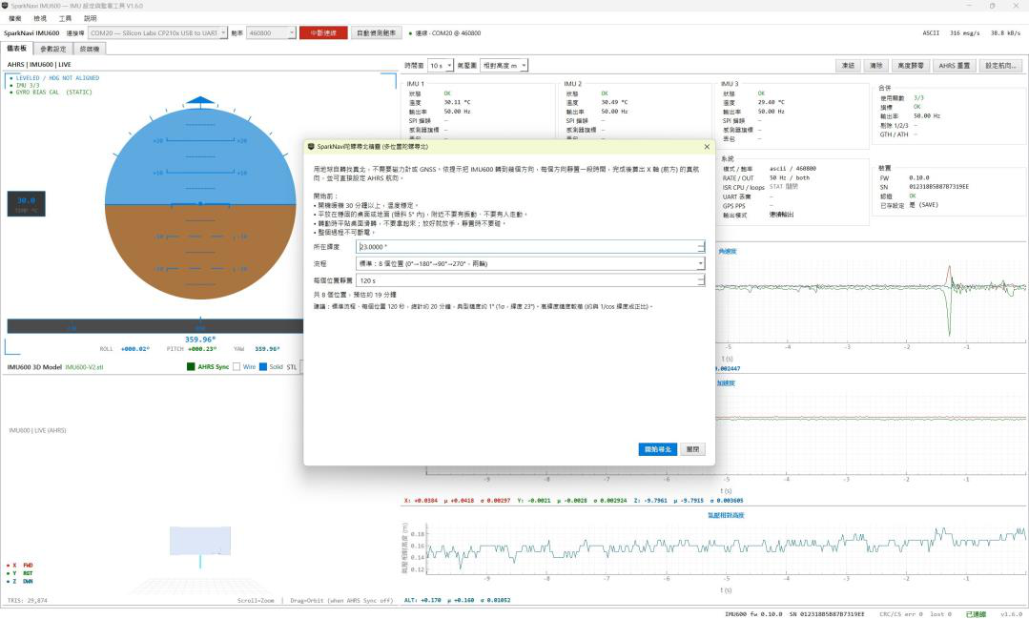The height and width of the screenshot is (619, 1029).
Task: Click the PITCH value +000.23°
Action: [202, 349]
